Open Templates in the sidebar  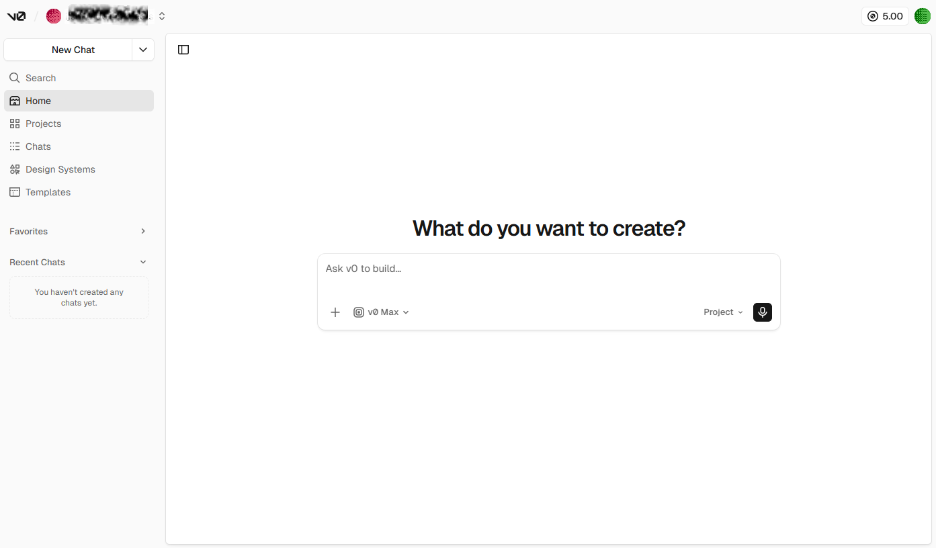tap(48, 192)
